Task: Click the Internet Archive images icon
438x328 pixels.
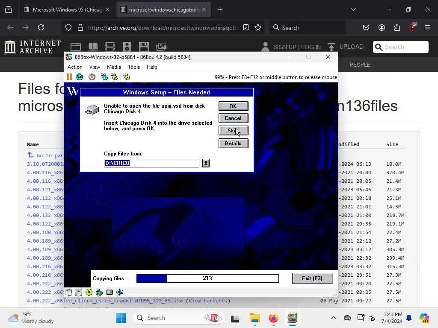Action: click(x=161, y=47)
